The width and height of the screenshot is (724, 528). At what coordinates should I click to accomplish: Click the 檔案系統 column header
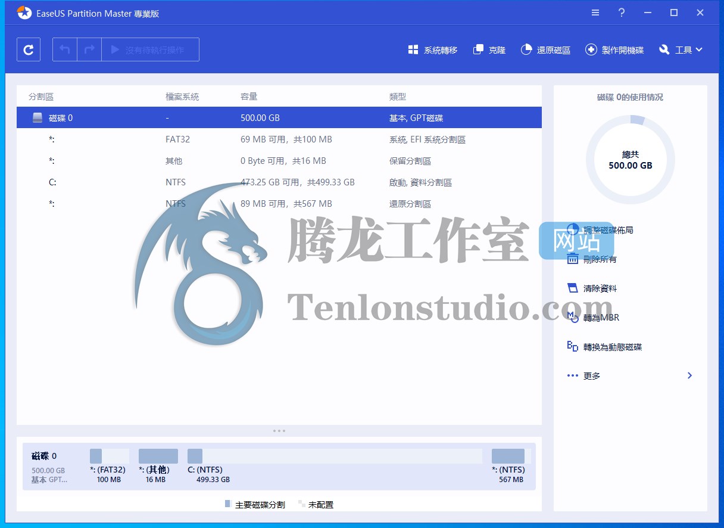182,97
